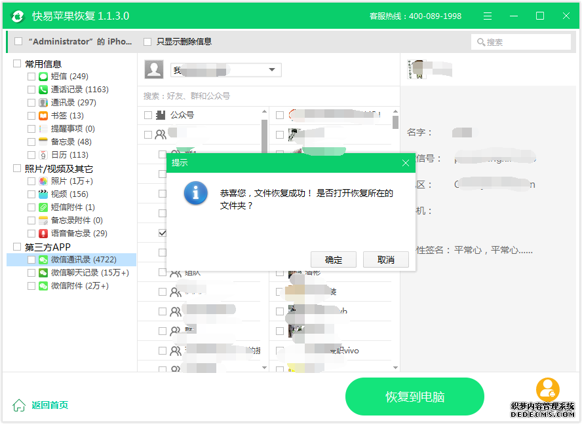Select the 书签 bookmarks icon
582x424 pixels.
(43, 116)
